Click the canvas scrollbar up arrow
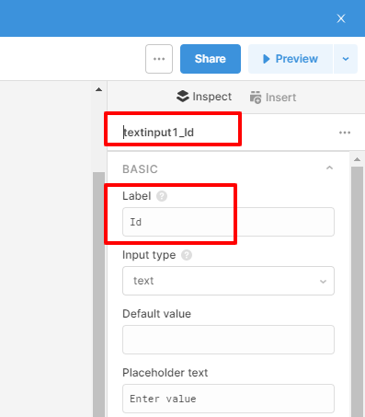Viewport: 365px width, 417px height. [x=98, y=89]
